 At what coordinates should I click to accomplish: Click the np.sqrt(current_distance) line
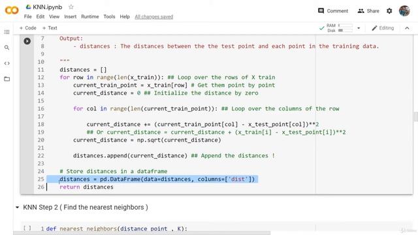147,140
